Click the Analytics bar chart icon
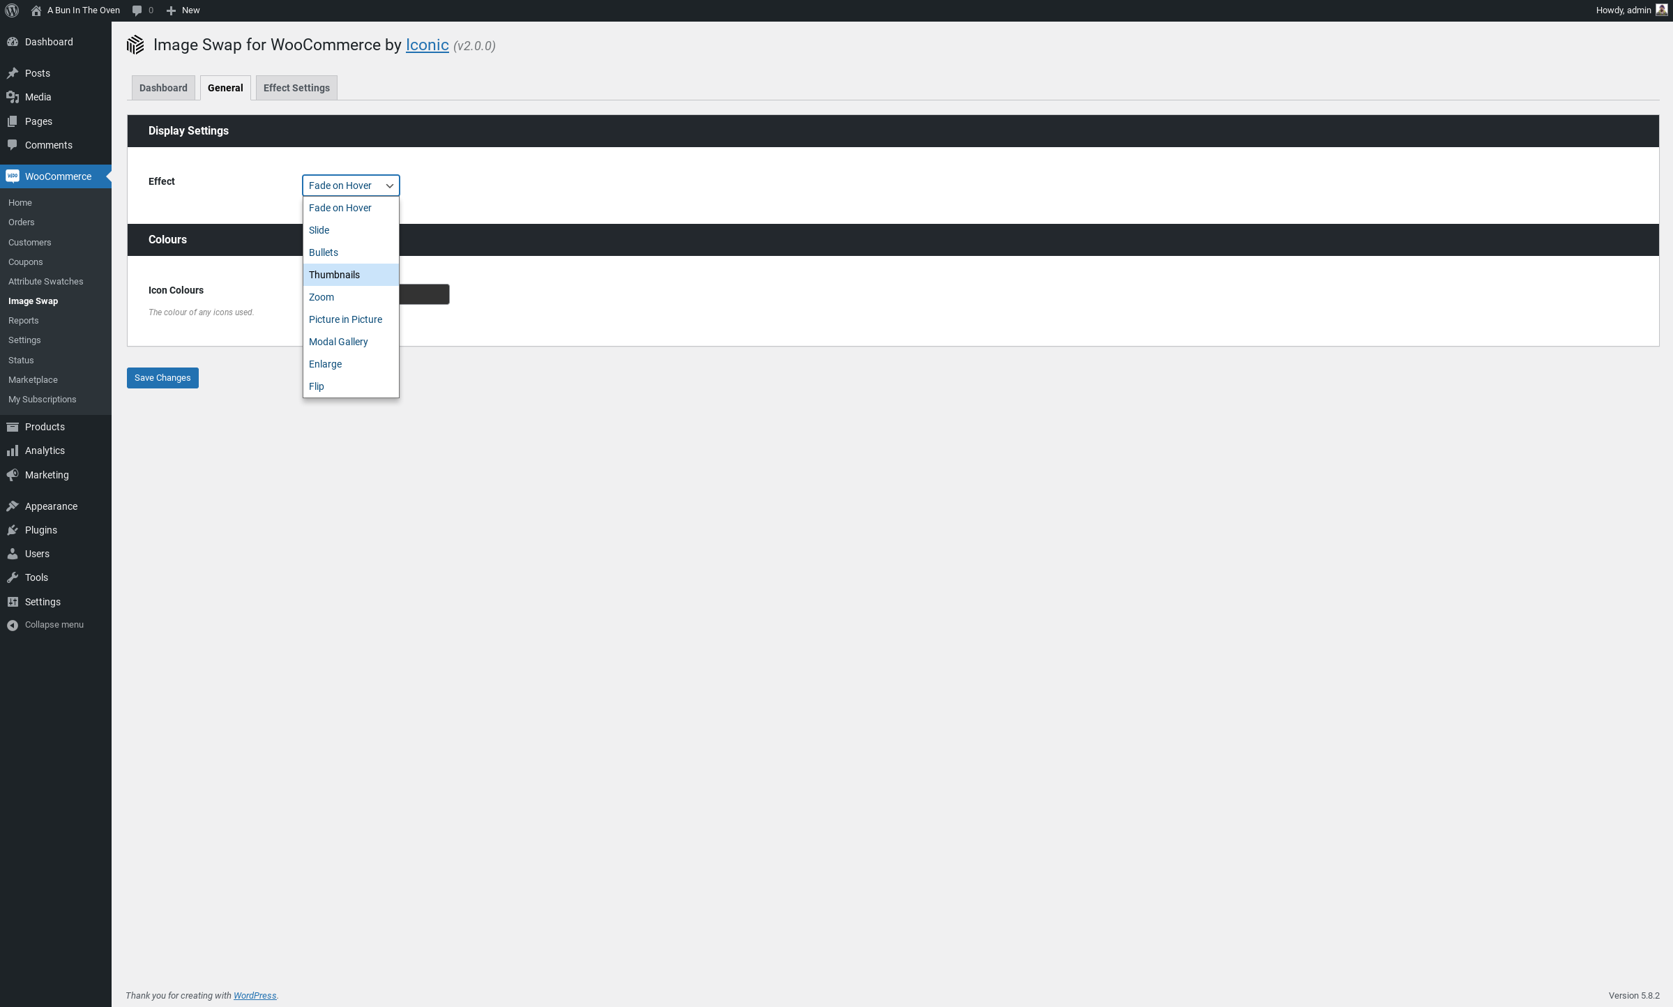 (13, 450)
